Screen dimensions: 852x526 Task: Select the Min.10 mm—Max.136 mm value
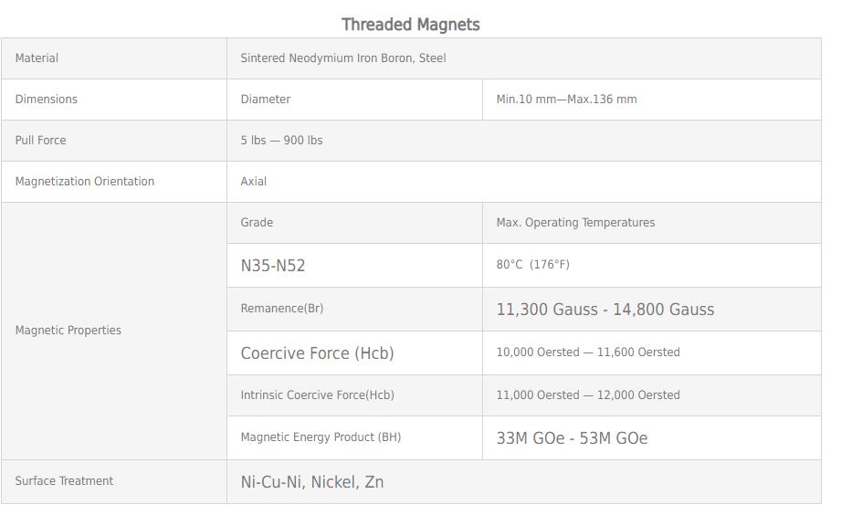[566, 100]
